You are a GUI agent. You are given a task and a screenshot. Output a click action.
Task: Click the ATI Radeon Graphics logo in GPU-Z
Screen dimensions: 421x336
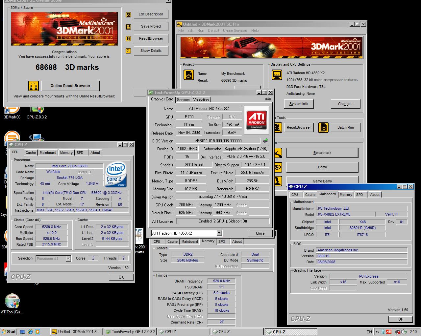pyautogui.click(x=257, y=120)
